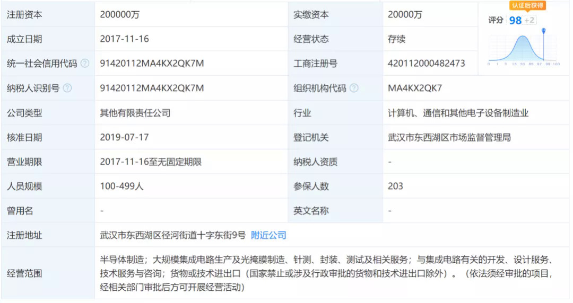Click the 参保人数 value 203
Image resolution: width=573 pixels, height=303 pixels.
(x=395, y=186)
